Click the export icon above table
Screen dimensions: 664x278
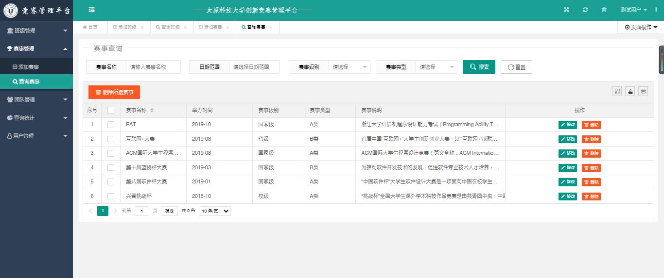pyautogui.click(x=630, y=91)
